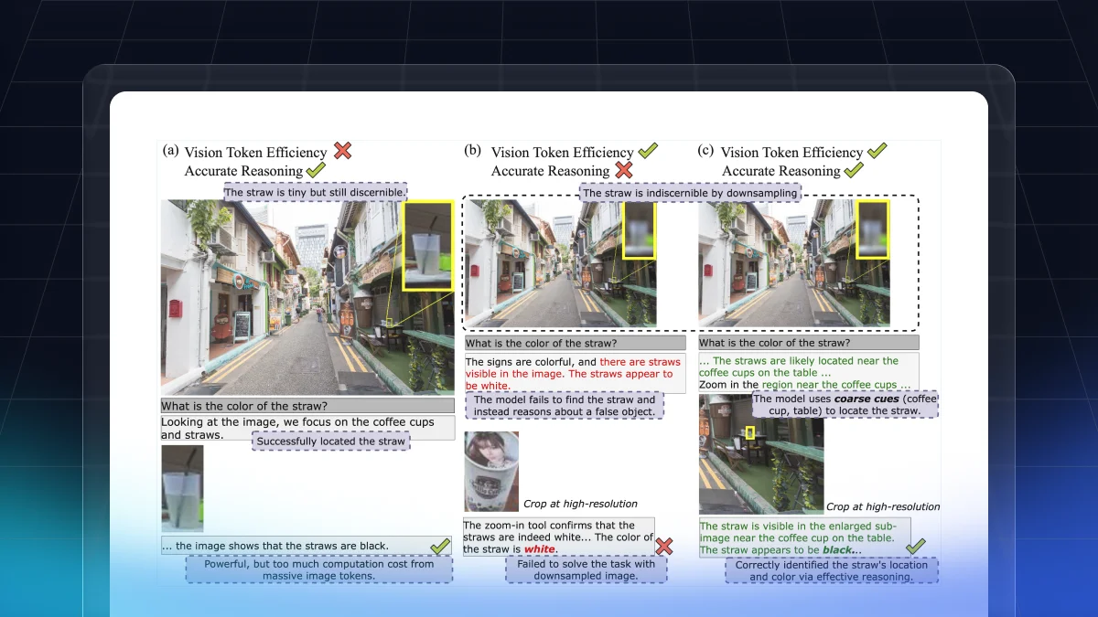1098x617 pixels.
Task: Click the 'Powerful, but too much computation cost' callout
Action: coord(318,569)
